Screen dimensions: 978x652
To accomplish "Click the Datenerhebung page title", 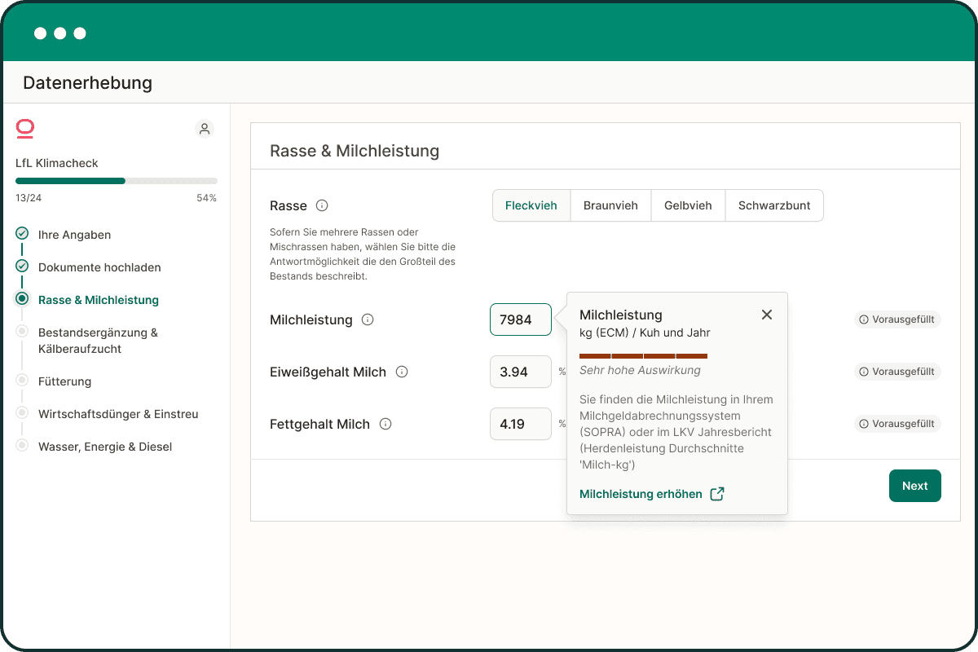I will 87,82.
